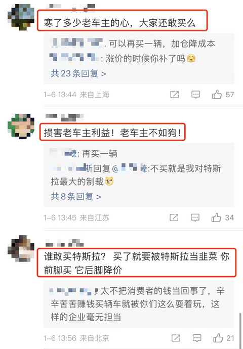Expand 共8条回复 replies
243x349 pixels.
pyautogui.click(x=76, y=197)
